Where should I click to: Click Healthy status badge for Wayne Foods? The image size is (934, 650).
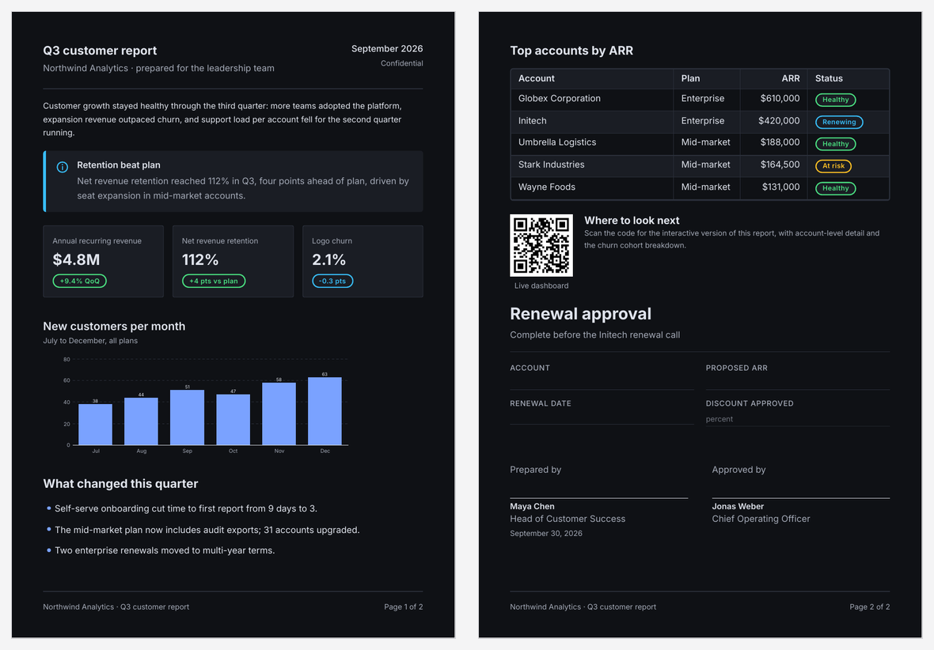pos(836,188)
